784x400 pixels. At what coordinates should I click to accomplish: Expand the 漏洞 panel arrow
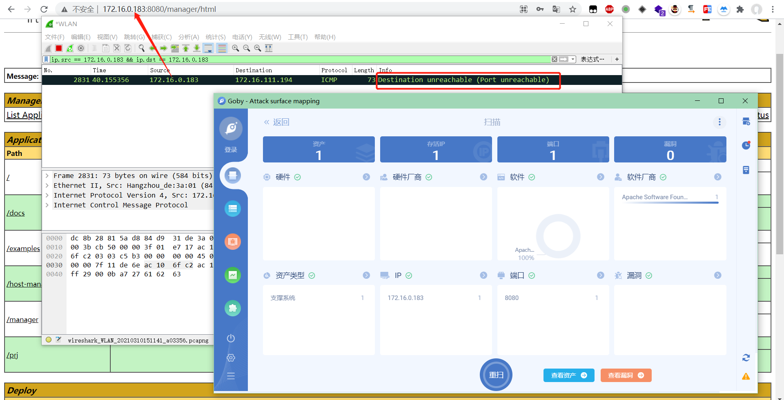[x=718, y=276]
